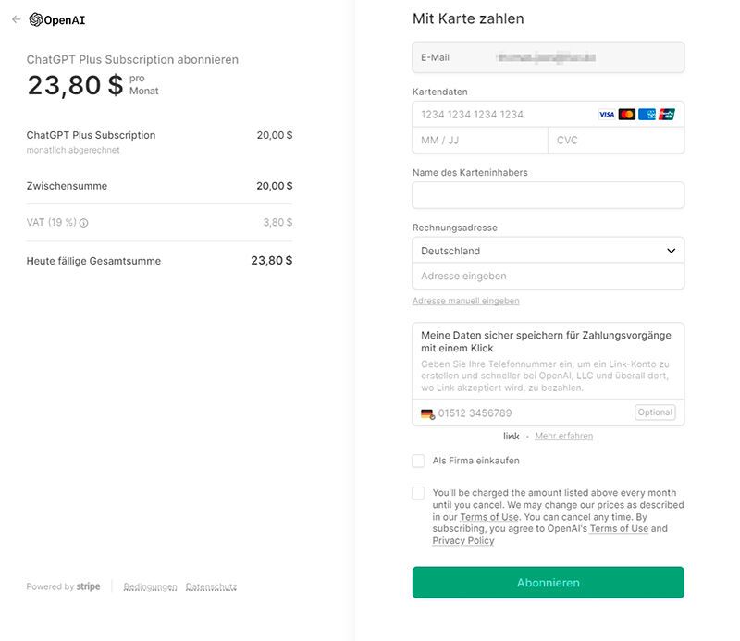Click the chevron on the Rechnungsadresse country field
The width and height of the screenshot is (740, 641).
point(671,251)
